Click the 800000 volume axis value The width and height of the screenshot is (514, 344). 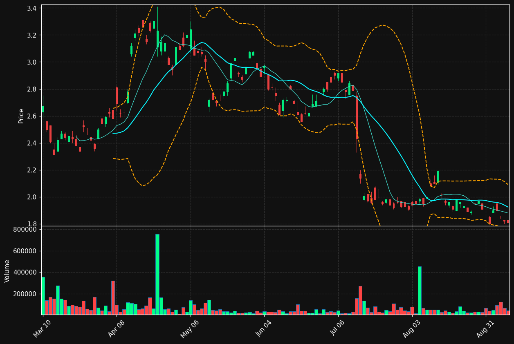25,230
